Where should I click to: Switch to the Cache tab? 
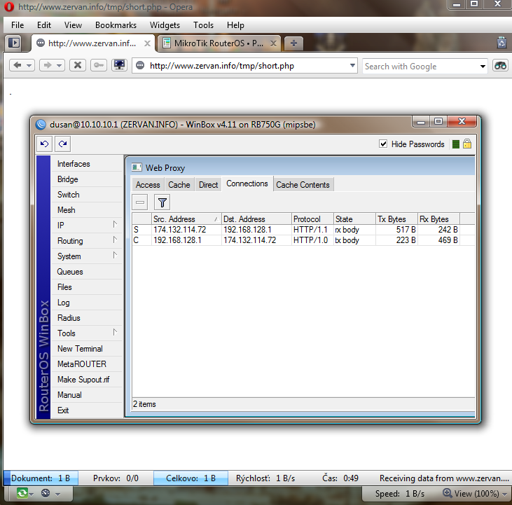(x=179, y=184)
